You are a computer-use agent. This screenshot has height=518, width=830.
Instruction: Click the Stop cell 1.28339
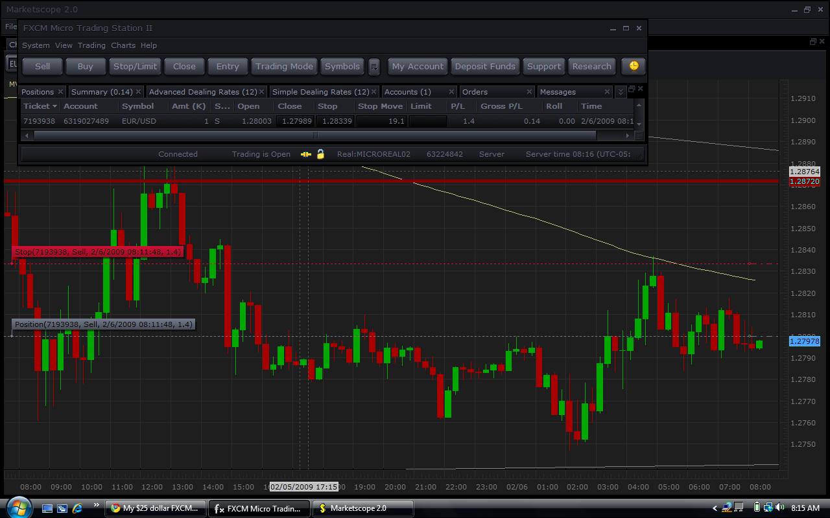[336, 121]
